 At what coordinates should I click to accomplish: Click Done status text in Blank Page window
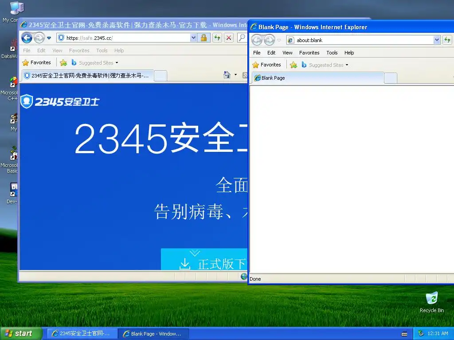(255, 279)
